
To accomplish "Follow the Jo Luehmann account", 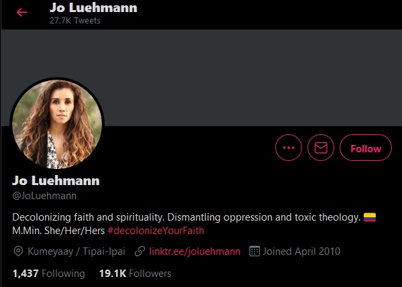I will [366, 148].
